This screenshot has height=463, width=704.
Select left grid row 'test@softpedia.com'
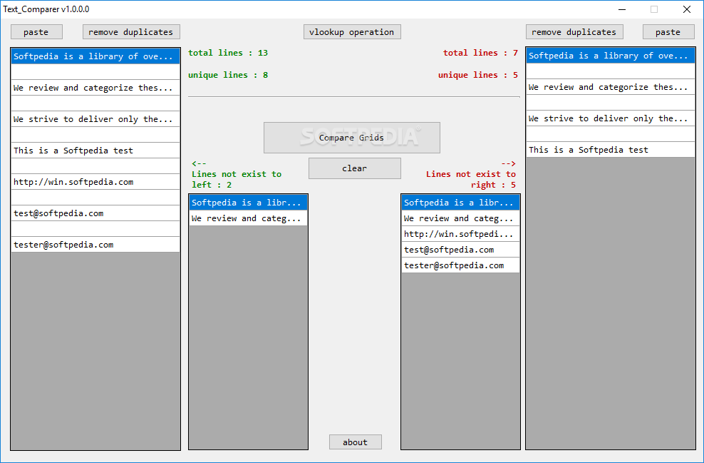(95, 213)
